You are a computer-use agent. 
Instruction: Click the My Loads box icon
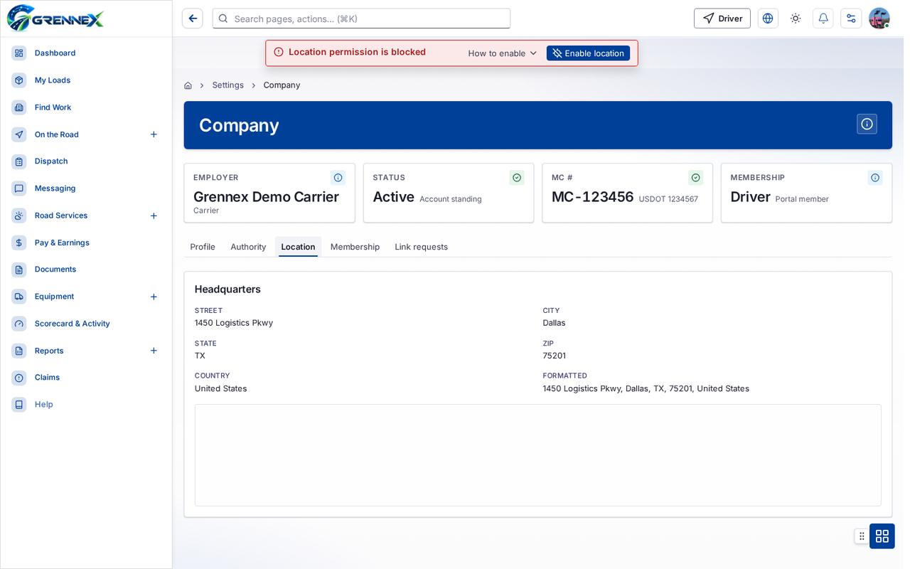click(19, 80)
